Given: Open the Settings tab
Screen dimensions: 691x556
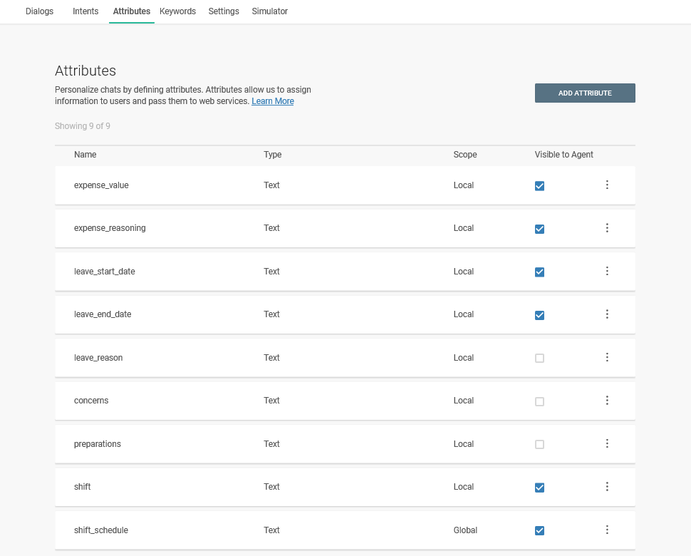Looking at the screenshot, I should (224, 11).
